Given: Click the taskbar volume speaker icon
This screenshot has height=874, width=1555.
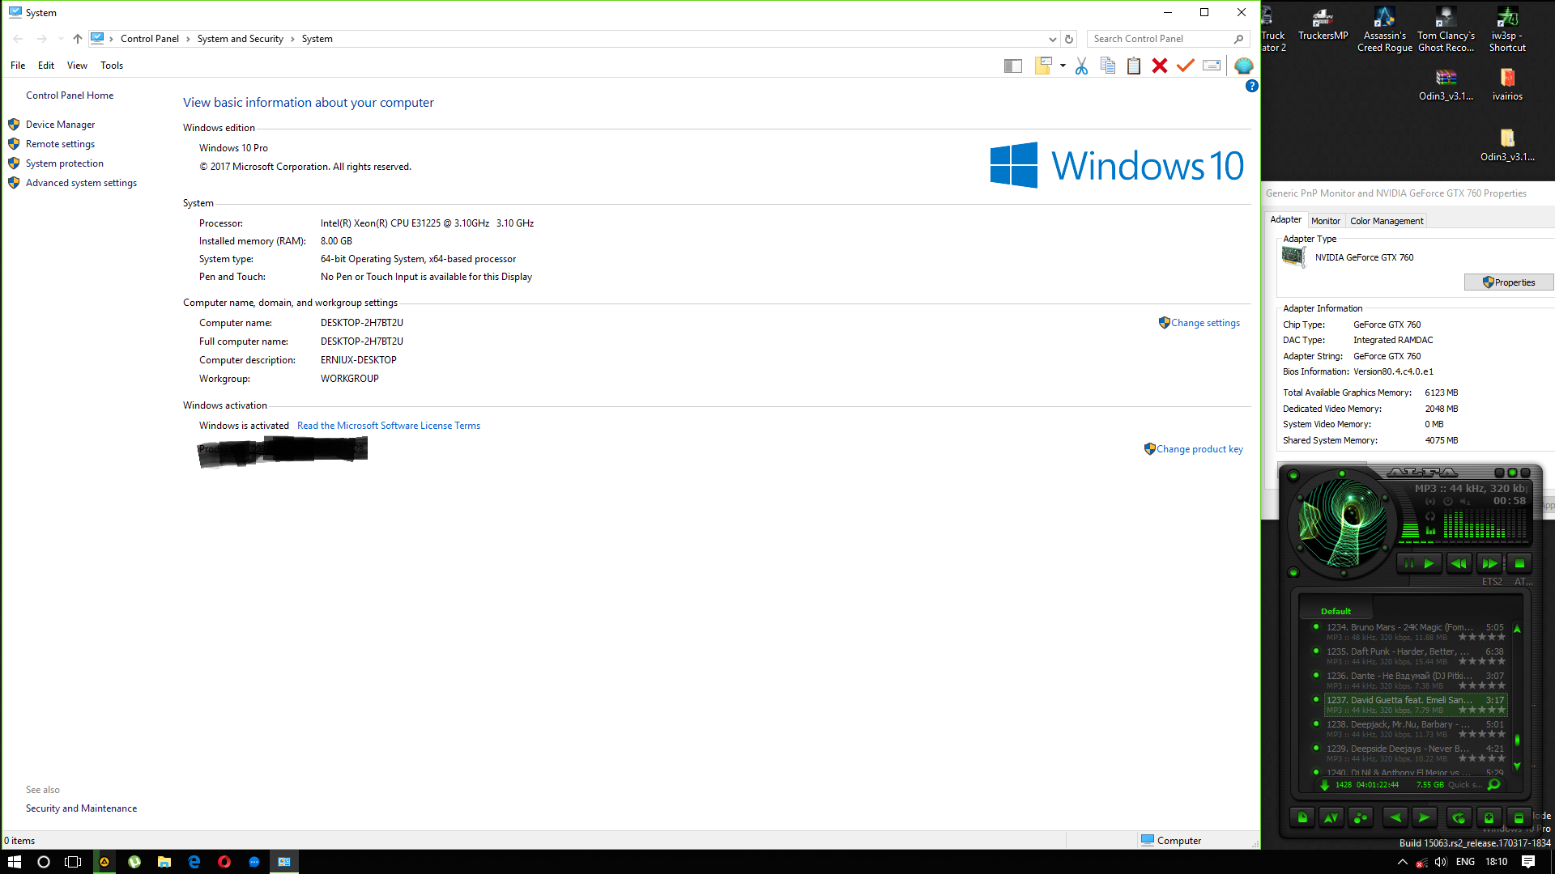Looking at the screenshot, I should [x=1441, y=862].
